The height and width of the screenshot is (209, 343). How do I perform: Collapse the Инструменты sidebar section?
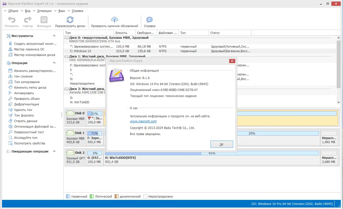tap(54, 36)
